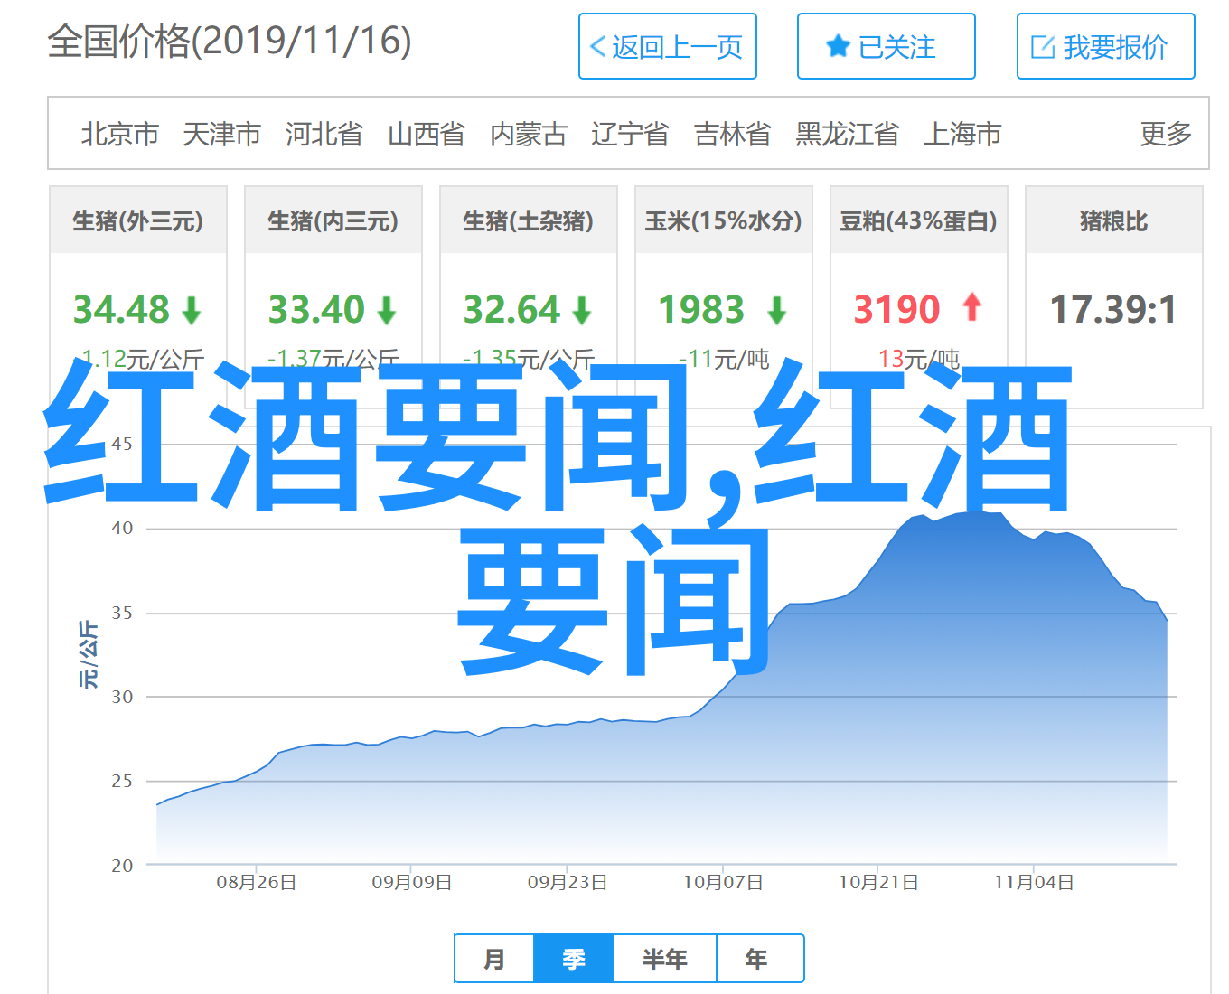Open the 生猪(土杂猪) price card
The width and height of the screenshot is (1229, 994).
click(529, 297)
